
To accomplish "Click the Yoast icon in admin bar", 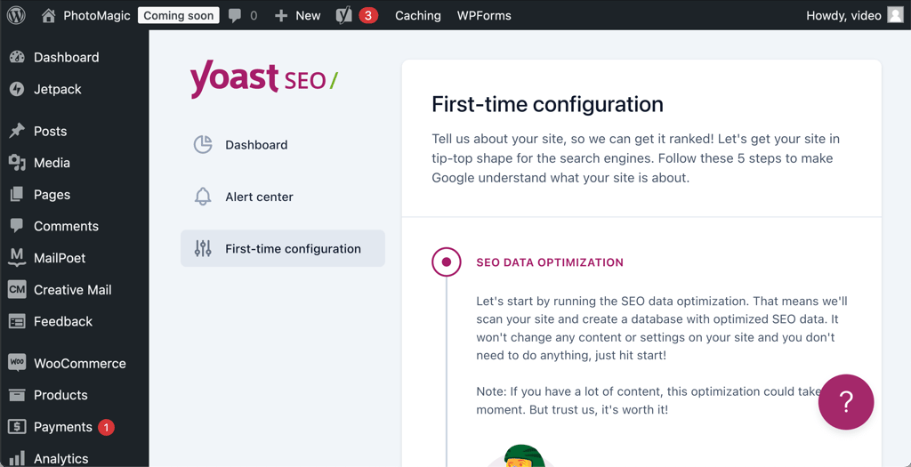I will pyautogui.click(x=344, y=16).
